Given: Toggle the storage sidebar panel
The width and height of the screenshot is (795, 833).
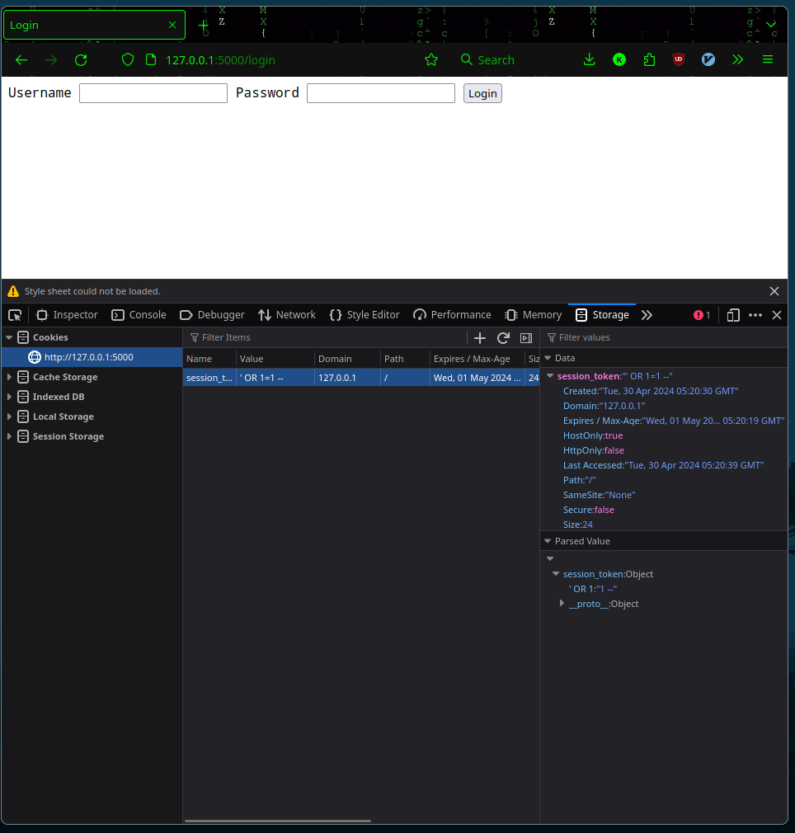Looking at the screenshot, I should [526, 338].
